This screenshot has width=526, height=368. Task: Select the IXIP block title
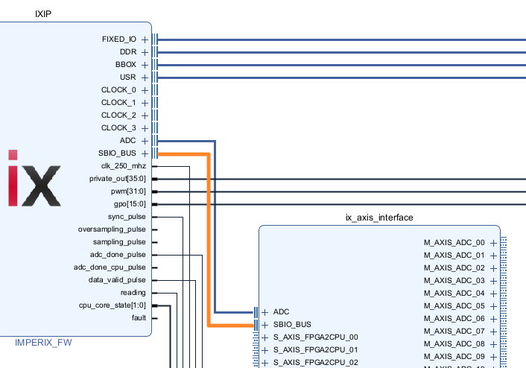coord(43,14)
